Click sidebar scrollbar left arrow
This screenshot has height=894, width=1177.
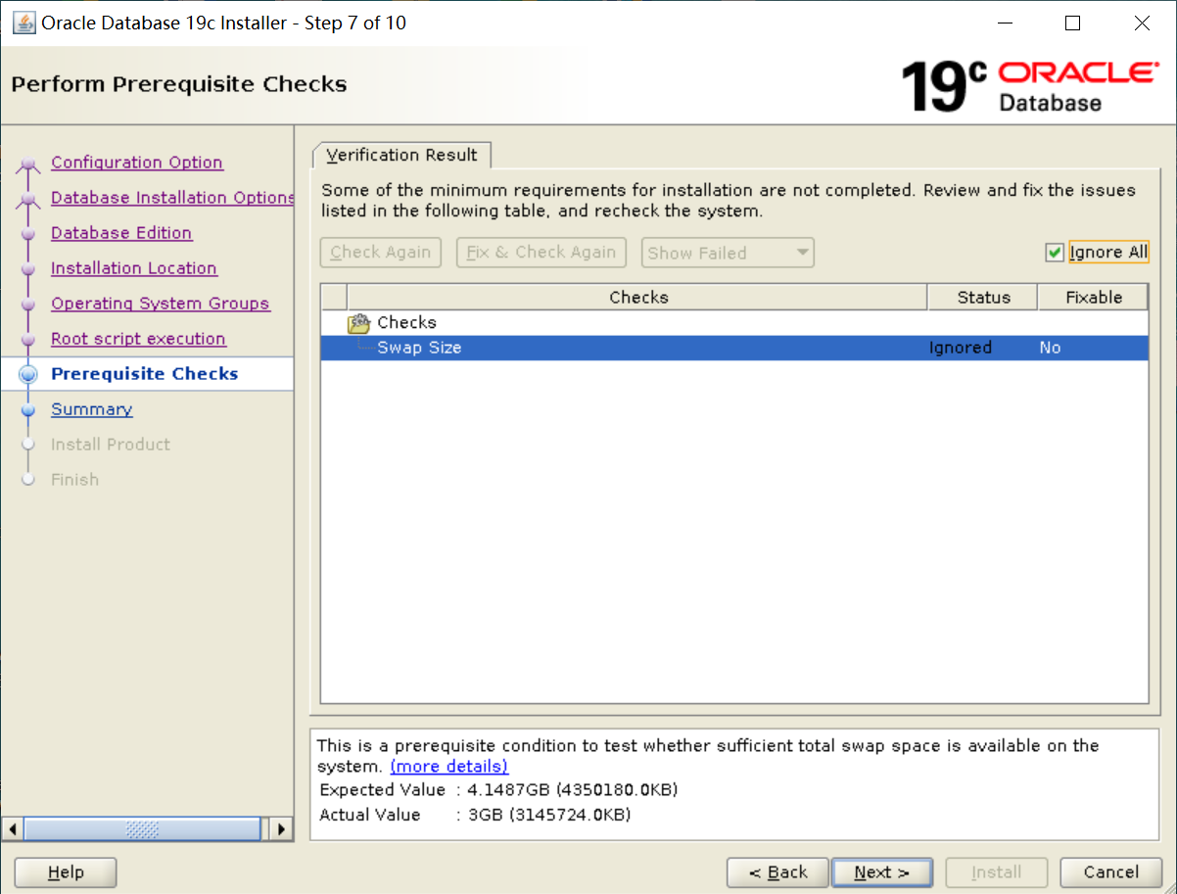[x=13, y=829]
